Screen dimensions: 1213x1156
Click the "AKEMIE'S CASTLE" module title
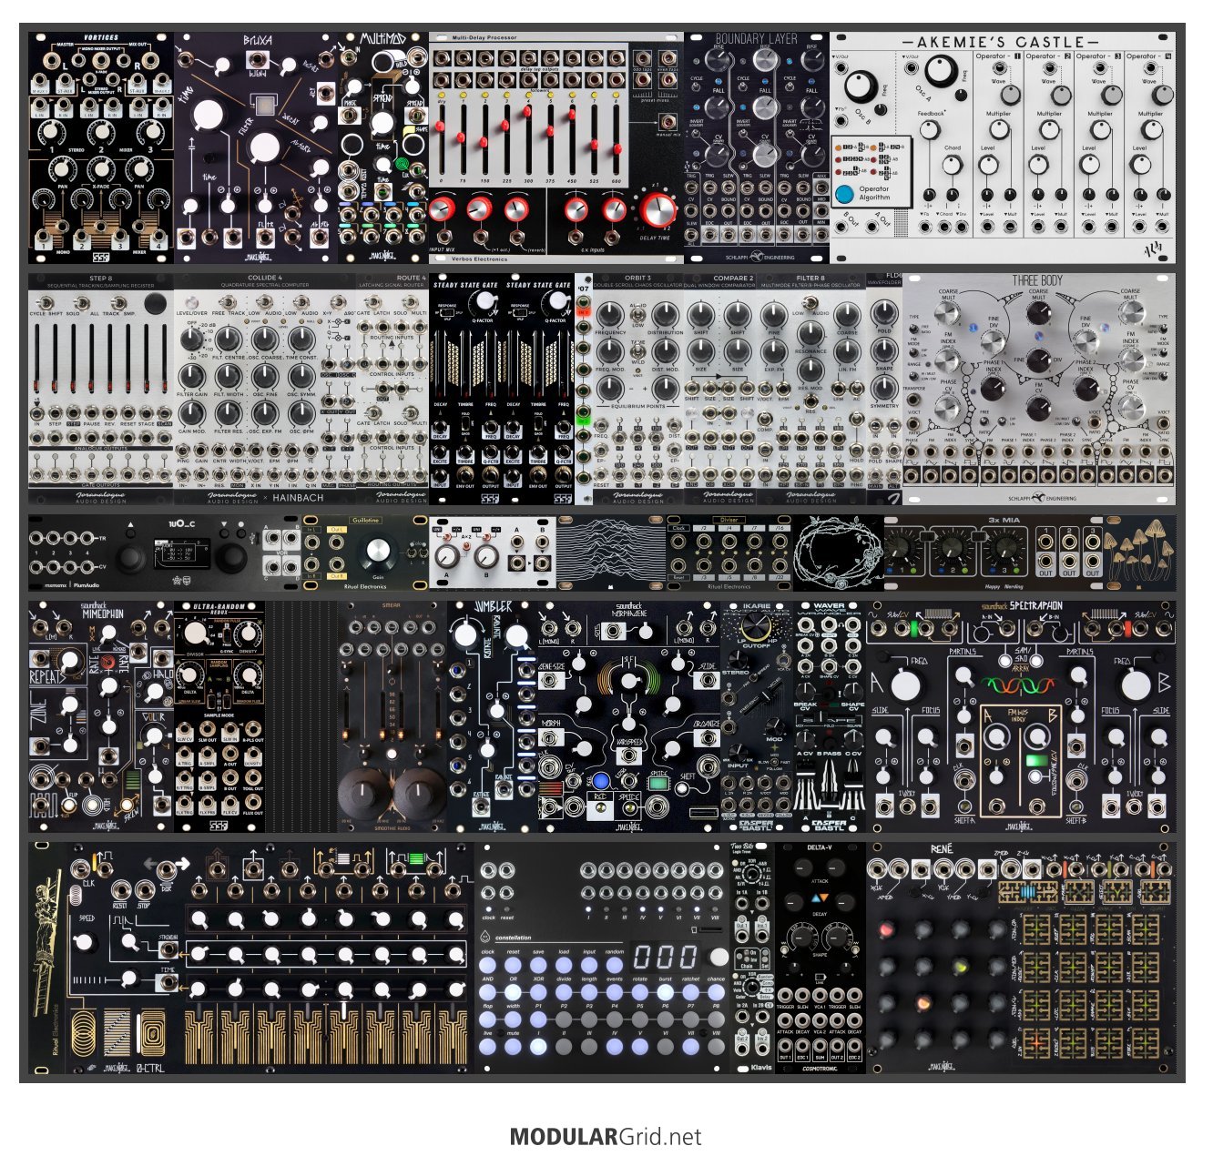point(1000,42)
